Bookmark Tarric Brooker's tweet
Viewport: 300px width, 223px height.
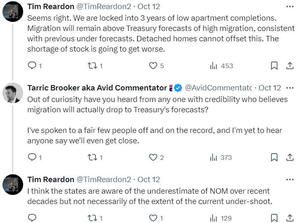coord(274,157)
